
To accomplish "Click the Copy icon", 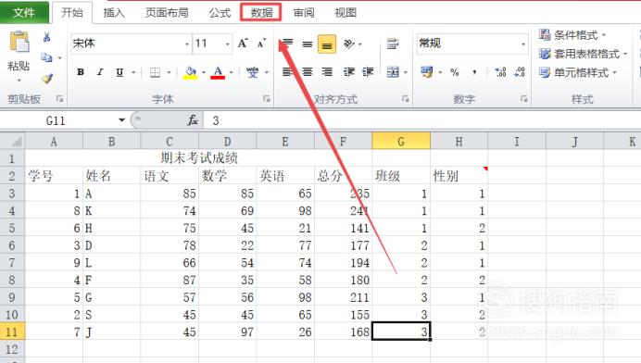I will (46, 57).
